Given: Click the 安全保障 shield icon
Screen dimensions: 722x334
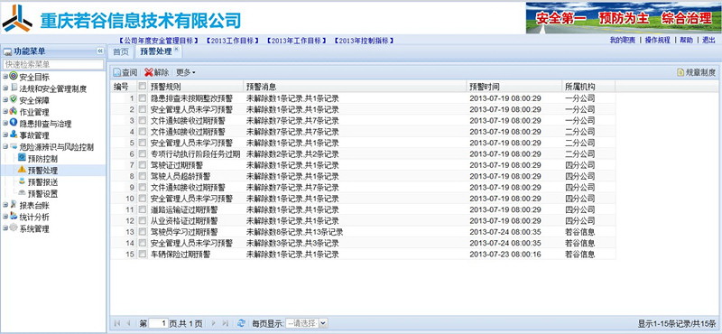Looking at the screenshot, I should [x=14, y=100].
